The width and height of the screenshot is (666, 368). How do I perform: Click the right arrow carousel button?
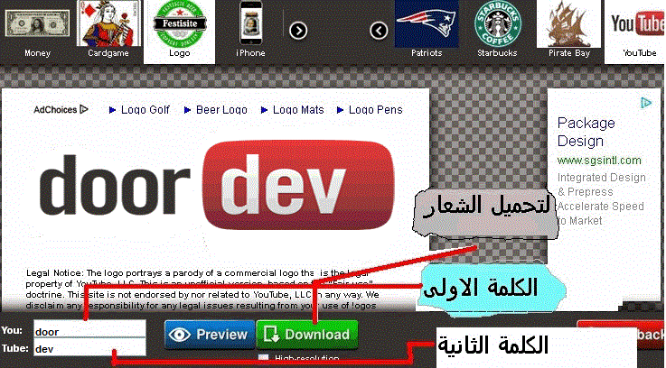tap(298, 31)
